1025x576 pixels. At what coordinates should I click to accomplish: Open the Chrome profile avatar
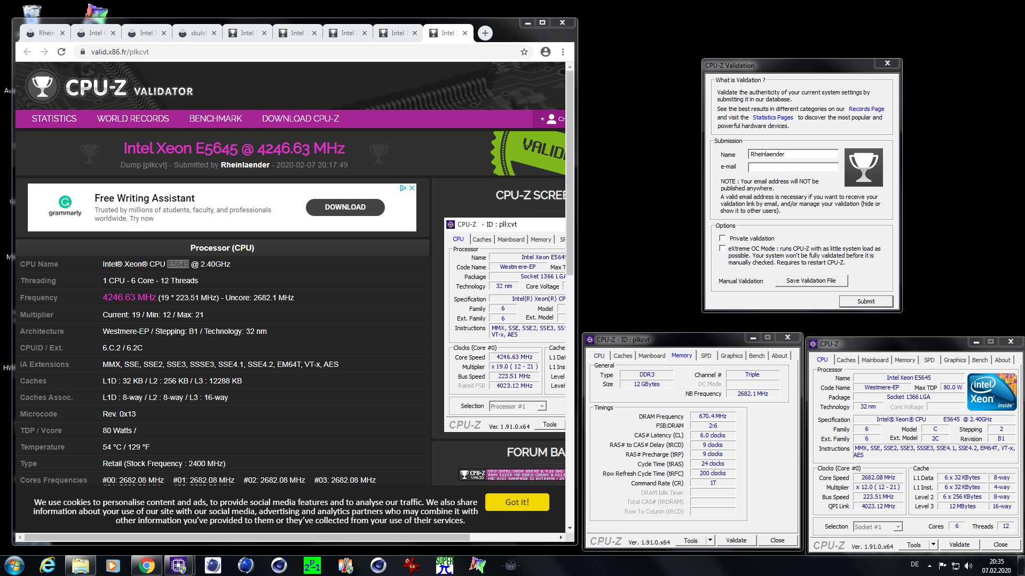545,52
